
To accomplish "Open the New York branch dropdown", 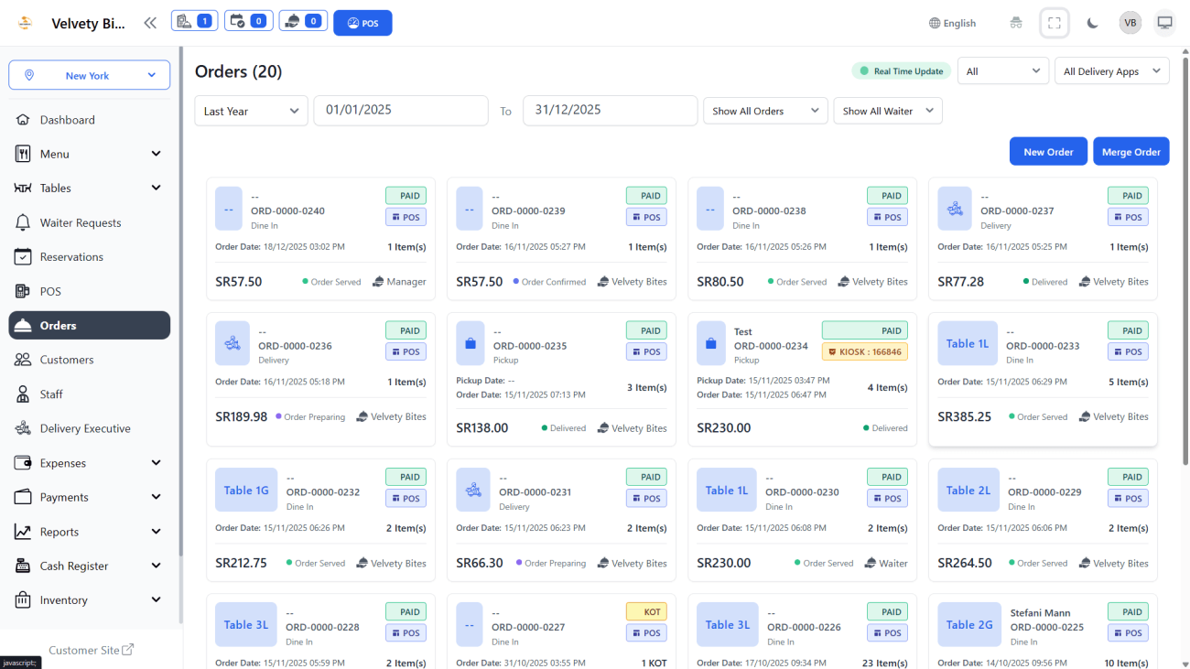I will coord(89,76).
